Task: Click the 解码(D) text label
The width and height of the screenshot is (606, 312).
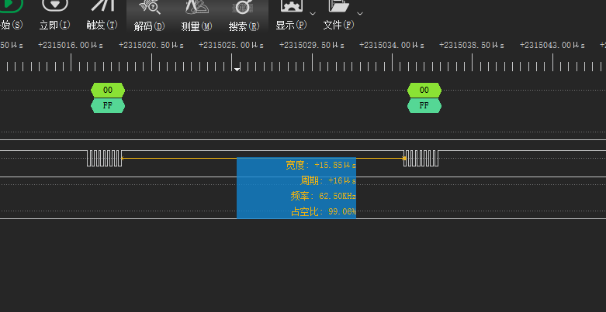Action: (x=149, y=26)
